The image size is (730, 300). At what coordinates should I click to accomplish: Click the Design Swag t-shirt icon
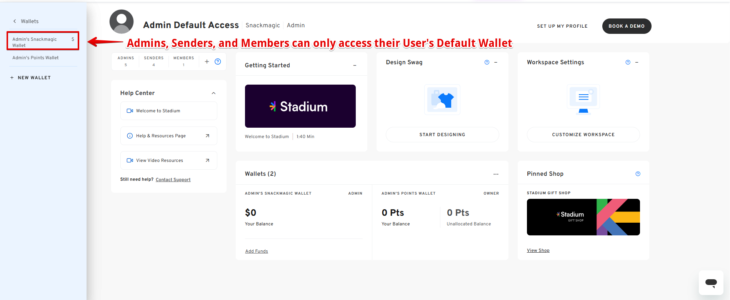(442, 100)
